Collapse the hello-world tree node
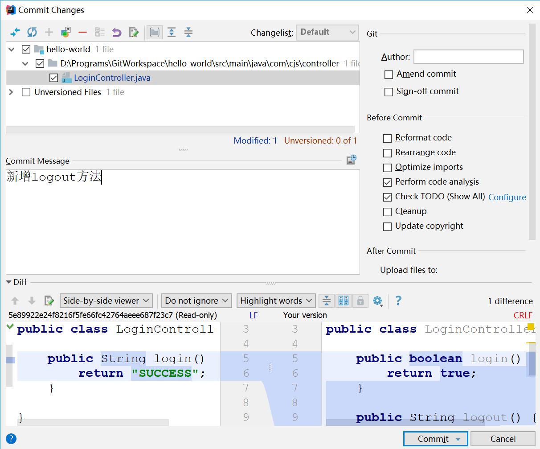 [12, 49]
